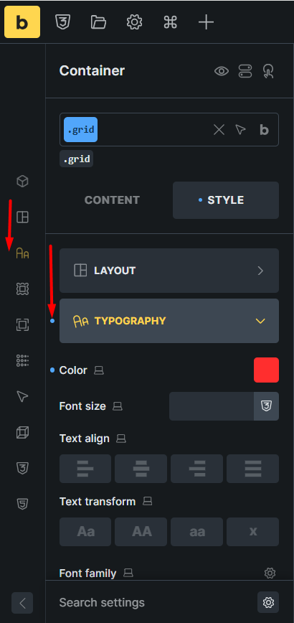Toggle the eye visibility icon for Container
Screen dimensions: 294x623
click(222, 72)
